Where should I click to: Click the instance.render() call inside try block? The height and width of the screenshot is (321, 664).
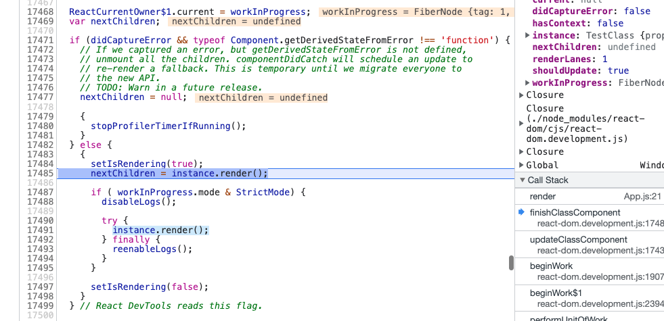[x=160, y=230]
